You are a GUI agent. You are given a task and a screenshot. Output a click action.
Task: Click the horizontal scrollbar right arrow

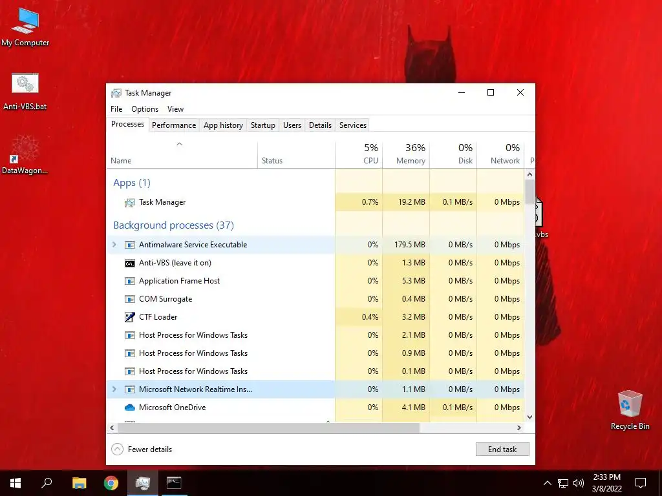[x=519, y=428]
